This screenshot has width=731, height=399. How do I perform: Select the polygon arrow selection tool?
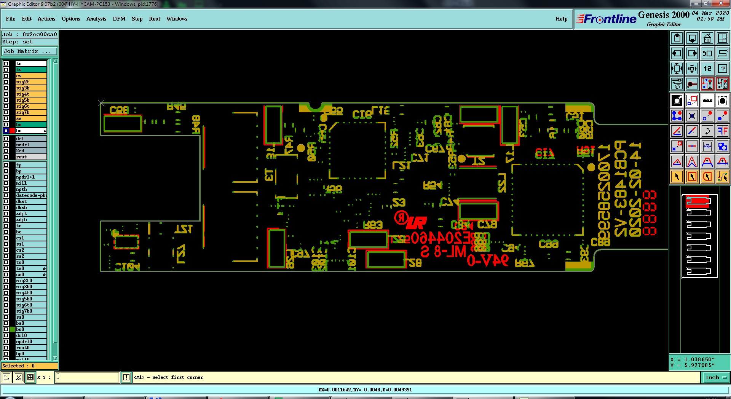click(x=707, y=177)
